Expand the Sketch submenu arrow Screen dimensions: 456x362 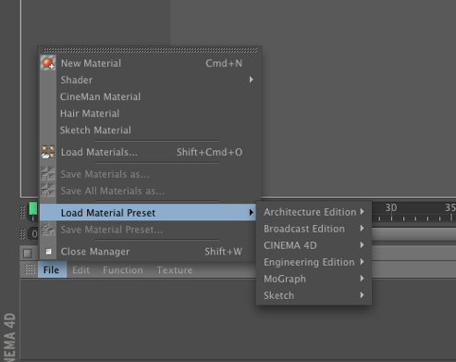363,295
